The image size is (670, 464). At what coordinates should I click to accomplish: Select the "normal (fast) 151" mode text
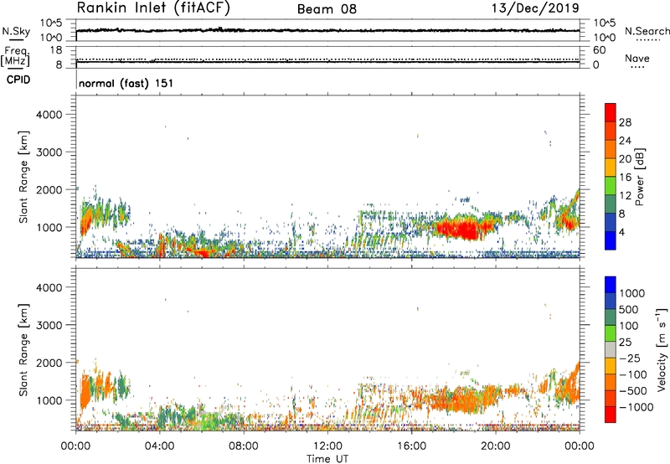126,83
